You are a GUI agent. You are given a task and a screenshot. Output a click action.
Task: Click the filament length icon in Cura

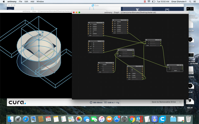[x=105, y=102]
